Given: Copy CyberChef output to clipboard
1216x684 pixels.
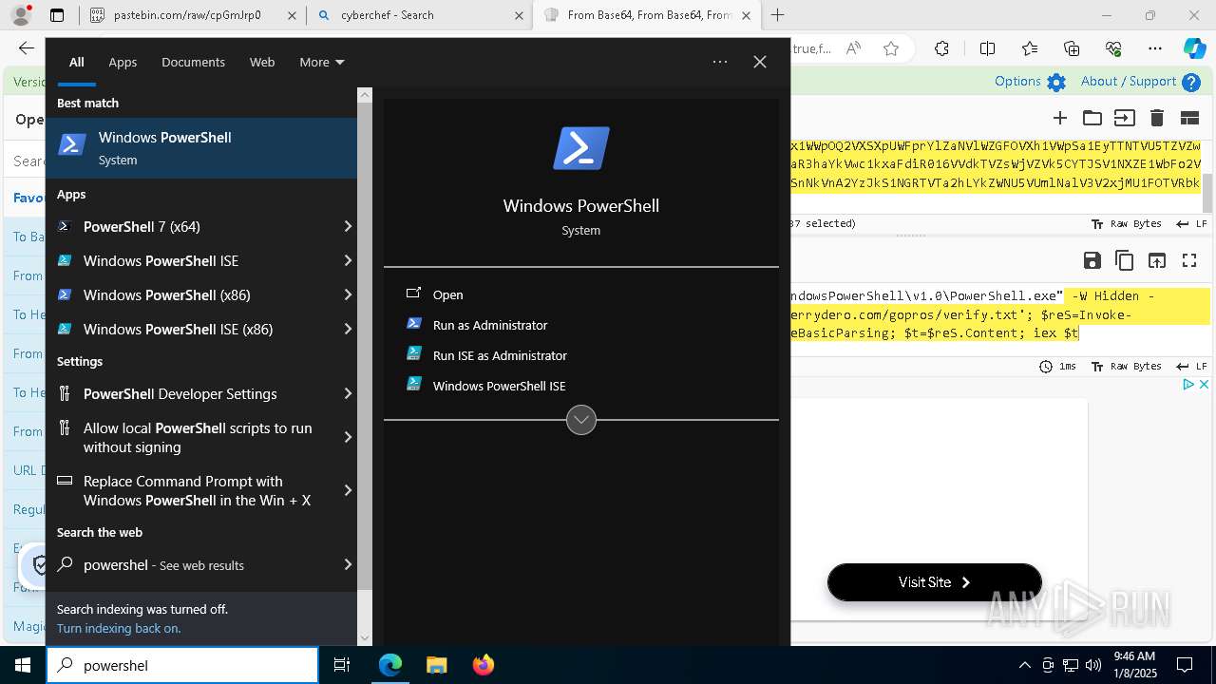Looking at the screenshot, I should pos(1125,260).
